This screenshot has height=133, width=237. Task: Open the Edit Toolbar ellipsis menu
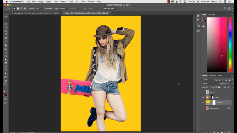(6, 88)
